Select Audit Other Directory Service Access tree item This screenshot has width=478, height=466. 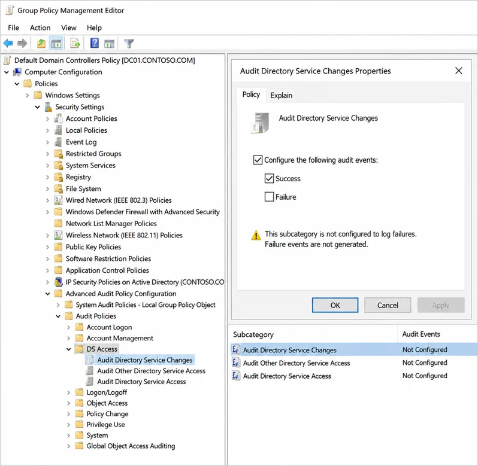(x=151, y=371)
